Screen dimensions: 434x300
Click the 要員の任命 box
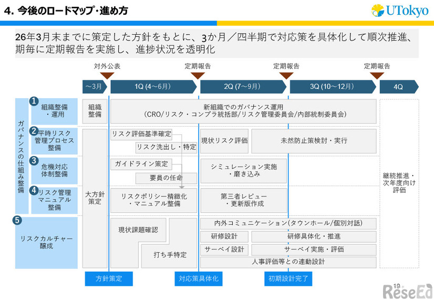pos(166,178)
